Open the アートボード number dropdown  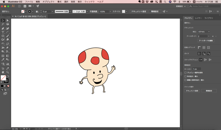209,36
